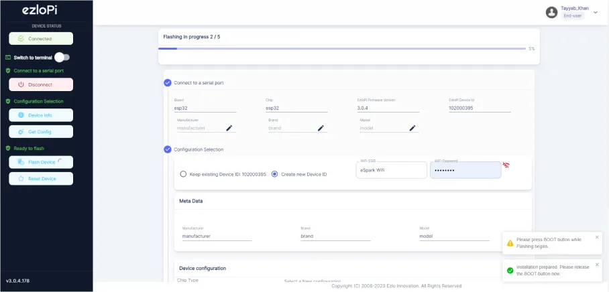This screenshot has height=292, width=609.
Task: Click the shield icon next to Configuration Selection
Action: point(8,101)
